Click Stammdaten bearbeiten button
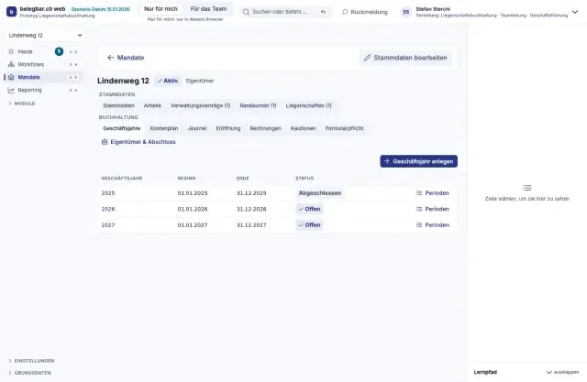587x382 pixels. click(x=405, y=58)
